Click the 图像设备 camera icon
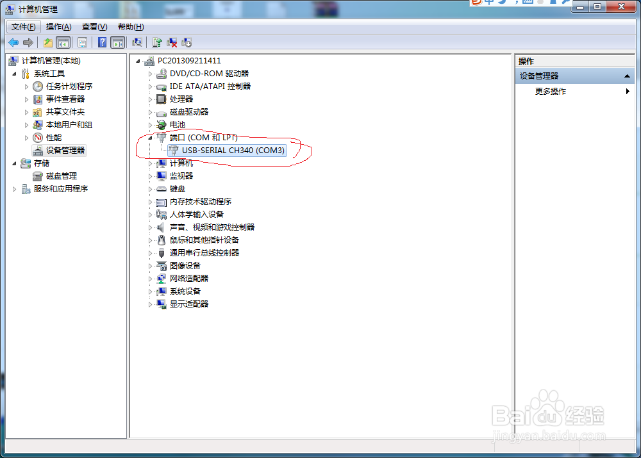 162,266
